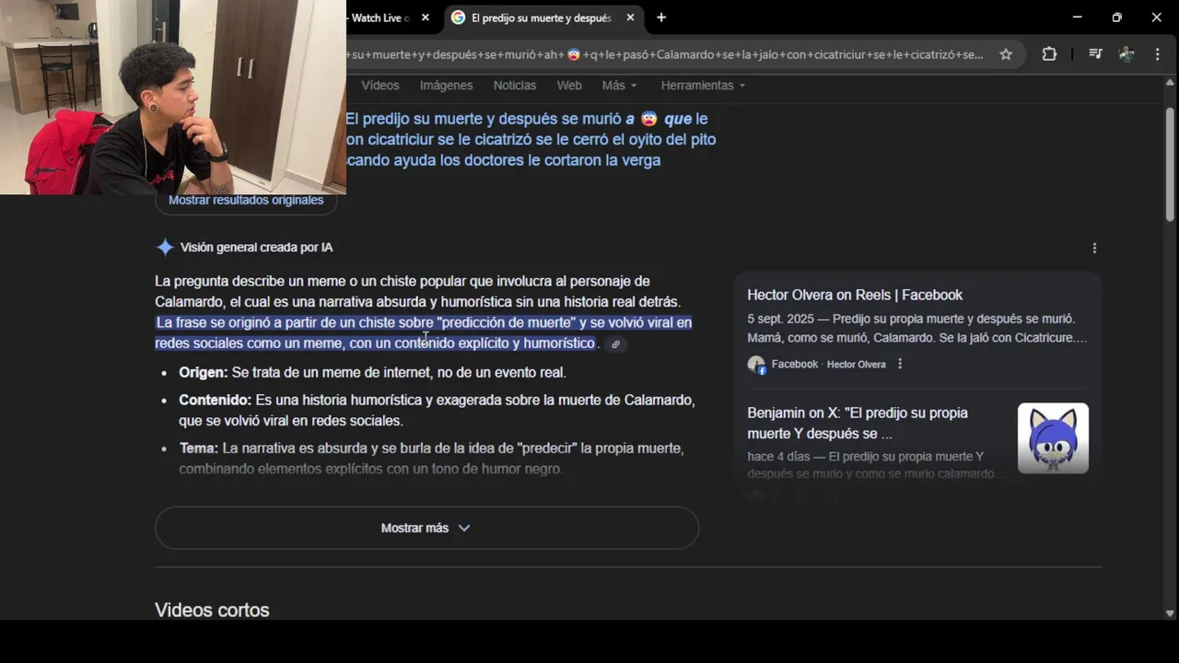Switch to Noticias search results

(515, 86)
